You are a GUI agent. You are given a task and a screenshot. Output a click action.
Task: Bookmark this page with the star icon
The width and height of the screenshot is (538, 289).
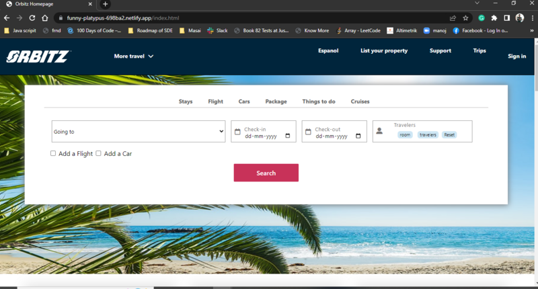[x=465, y=18]
